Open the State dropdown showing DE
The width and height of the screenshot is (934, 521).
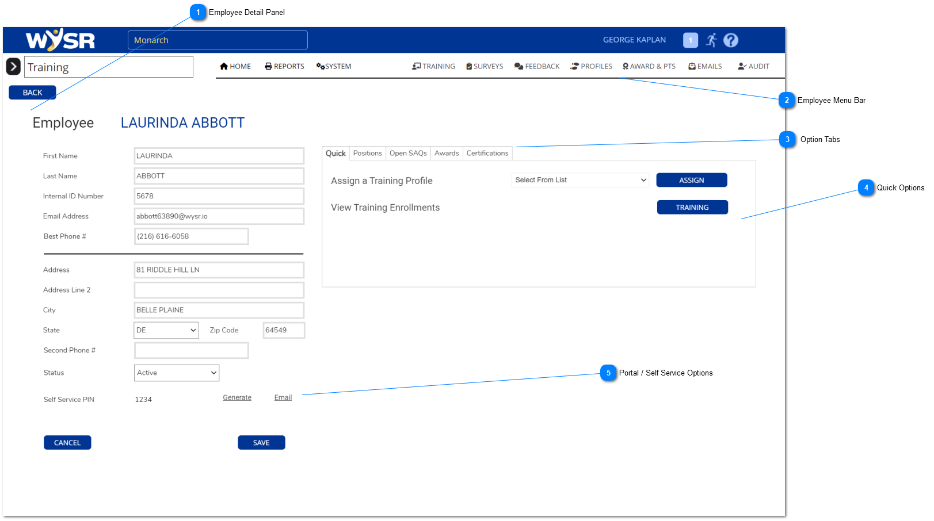pos(166,330)
